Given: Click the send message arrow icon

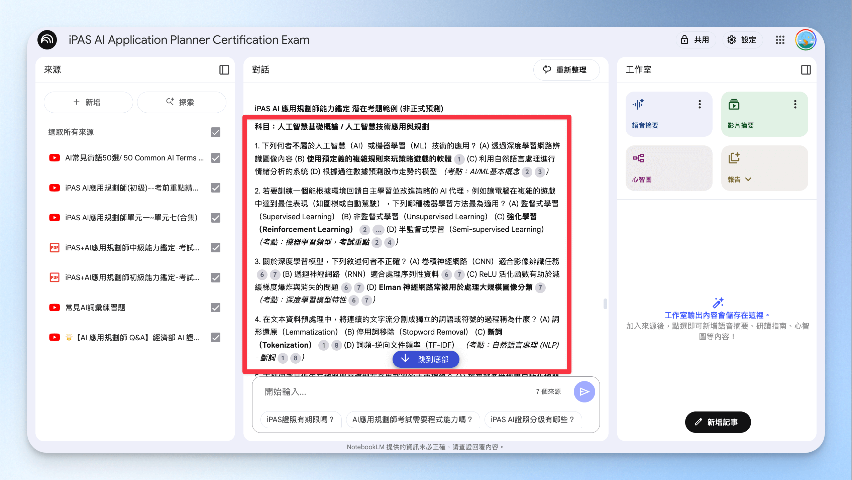Looking at the screenshot, I should click(584, 391).
